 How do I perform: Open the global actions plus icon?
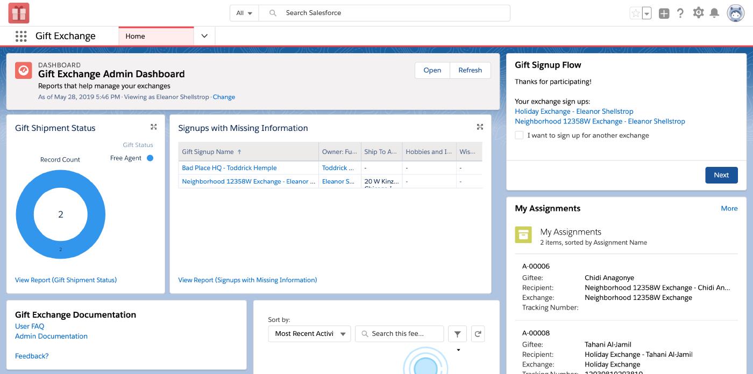click(664, 13)
